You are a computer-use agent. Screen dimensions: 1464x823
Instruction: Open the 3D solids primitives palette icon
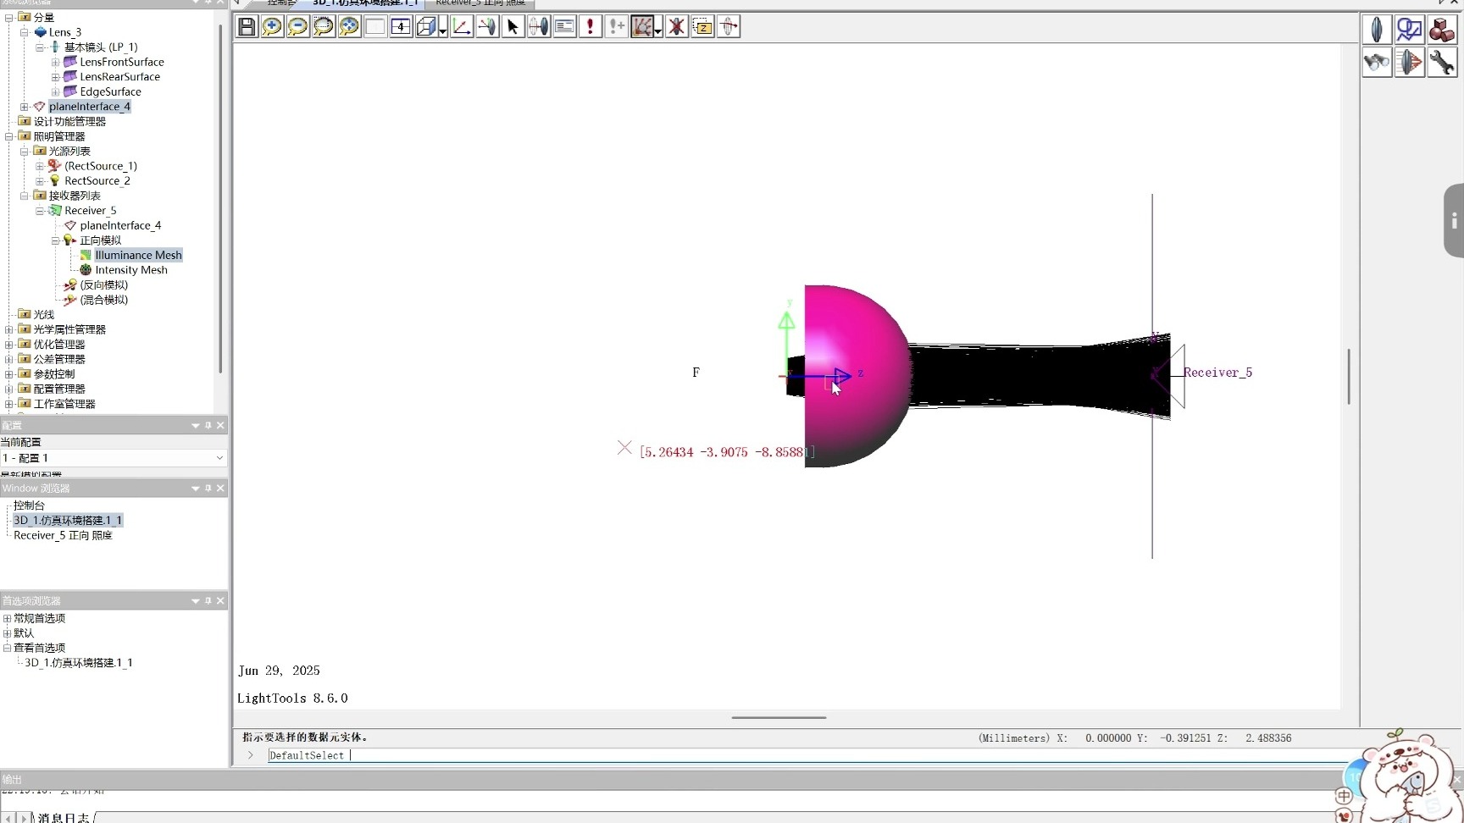(1441, 30)
